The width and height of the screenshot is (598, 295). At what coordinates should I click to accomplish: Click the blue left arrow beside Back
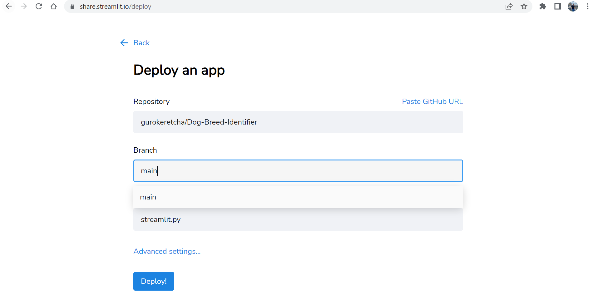(124, 43)
